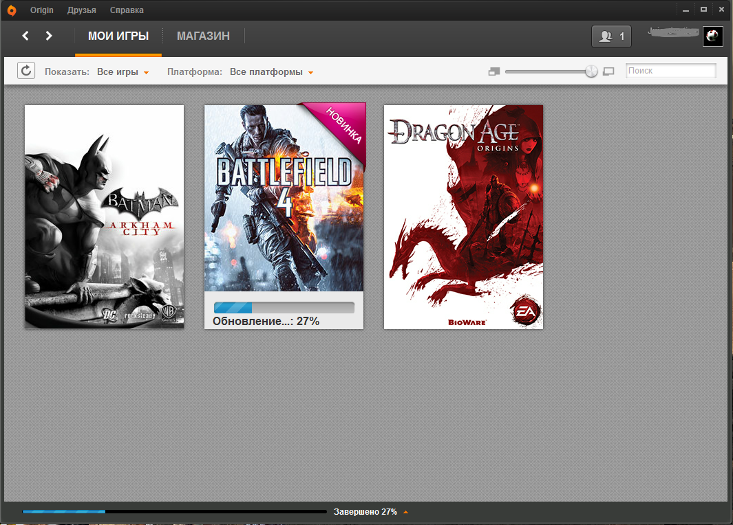Image resolution: width=733 pixels, height=525 pixels.
Task: Open the Друзья menu
Action: [81, 10]
